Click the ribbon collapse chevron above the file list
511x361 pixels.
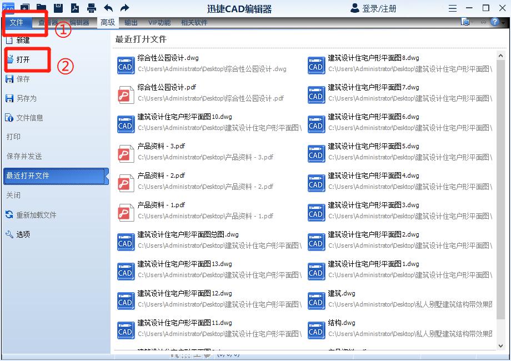pos(483,22)
